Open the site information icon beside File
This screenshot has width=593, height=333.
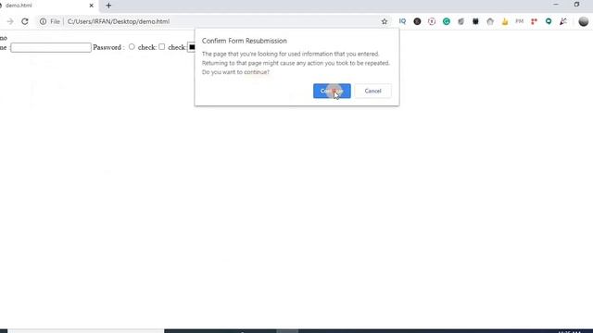(x=44, y=21)
